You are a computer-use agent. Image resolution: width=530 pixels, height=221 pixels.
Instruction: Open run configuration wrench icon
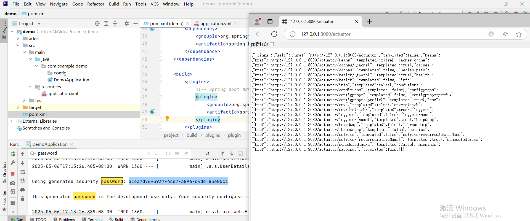(13, 163)
